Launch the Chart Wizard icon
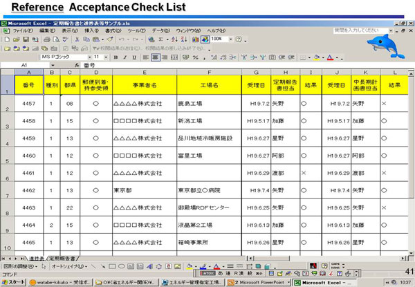Image resolution: width=415 pixels, height=287 pixels. click(196, 39)
